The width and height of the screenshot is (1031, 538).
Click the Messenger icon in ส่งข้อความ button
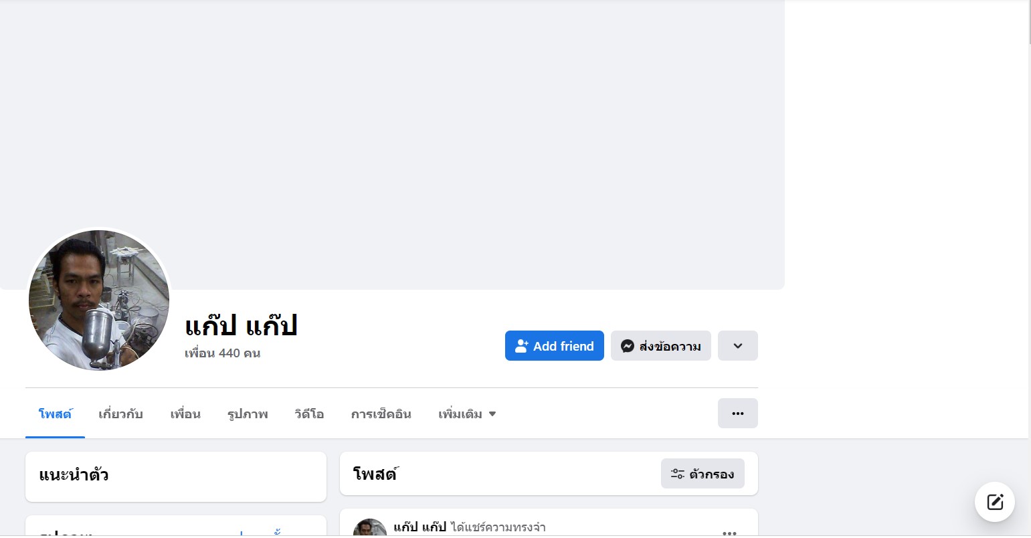pyautogui.click(x=627, y=346)
